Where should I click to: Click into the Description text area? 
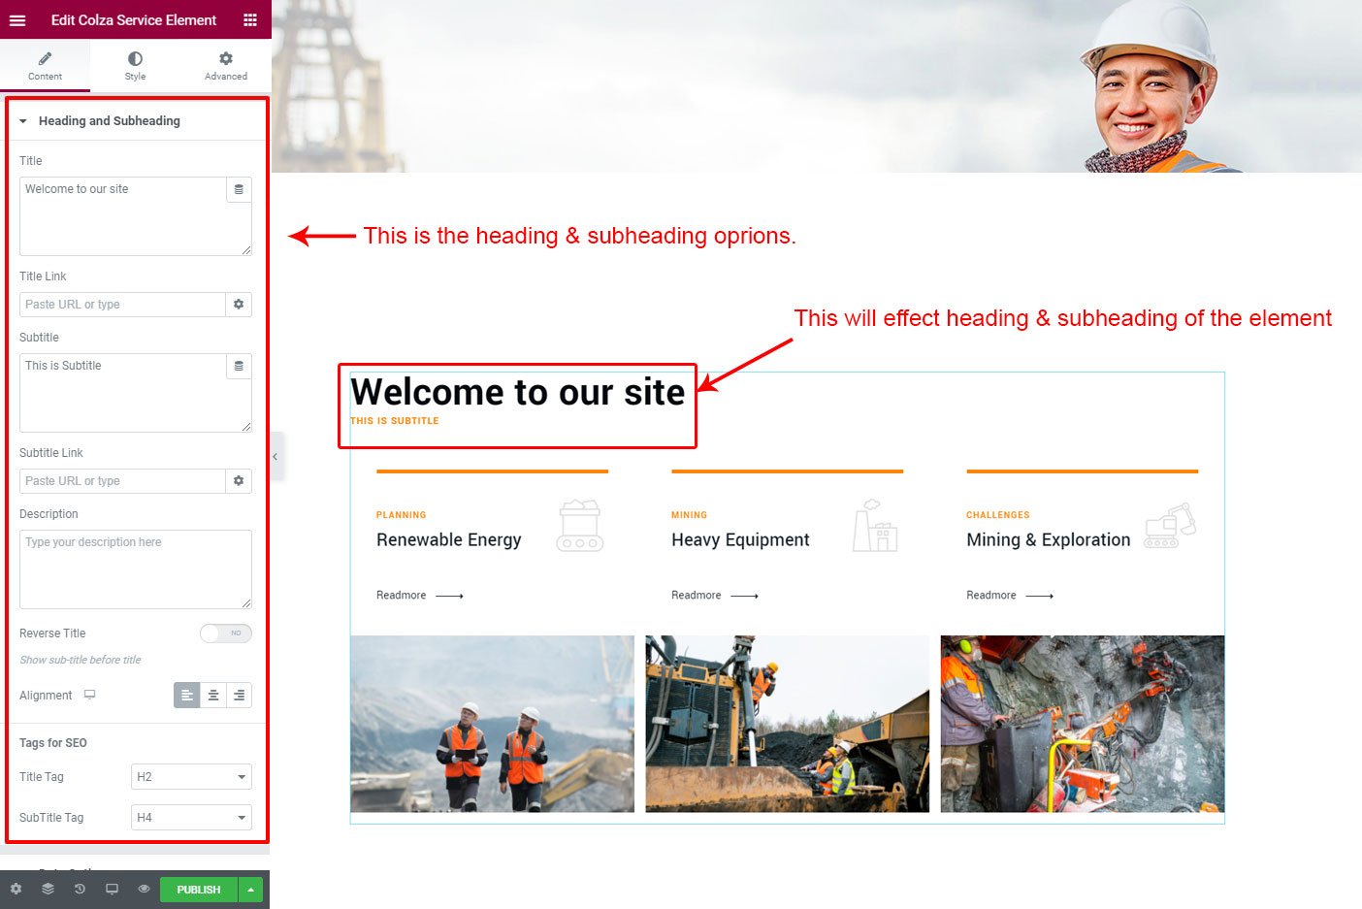pyautogui.click(x=135, y=569)
